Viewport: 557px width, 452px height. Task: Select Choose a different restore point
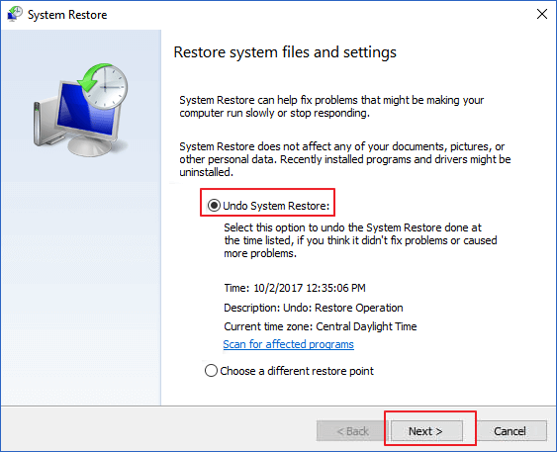[211, 371]
